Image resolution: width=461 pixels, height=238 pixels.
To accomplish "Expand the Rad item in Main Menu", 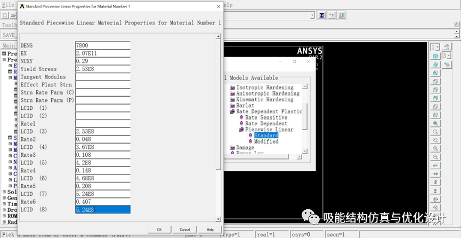I will [4, 222].
